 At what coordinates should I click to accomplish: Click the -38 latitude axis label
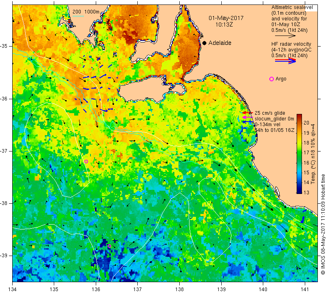[x=4, y=203]
